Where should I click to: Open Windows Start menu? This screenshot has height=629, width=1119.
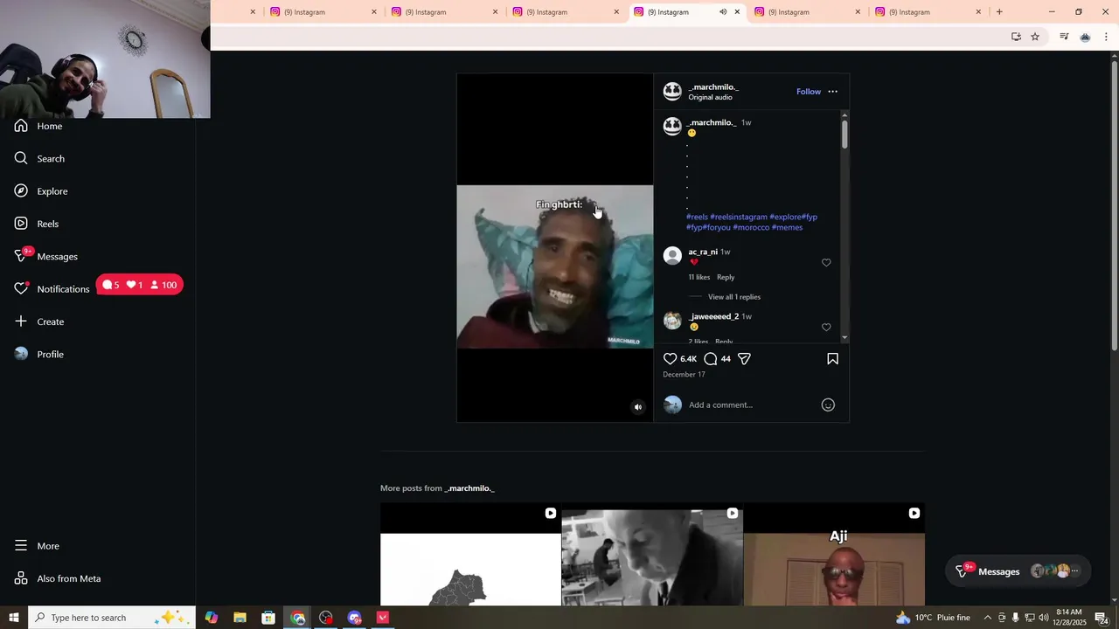(14, 618)
